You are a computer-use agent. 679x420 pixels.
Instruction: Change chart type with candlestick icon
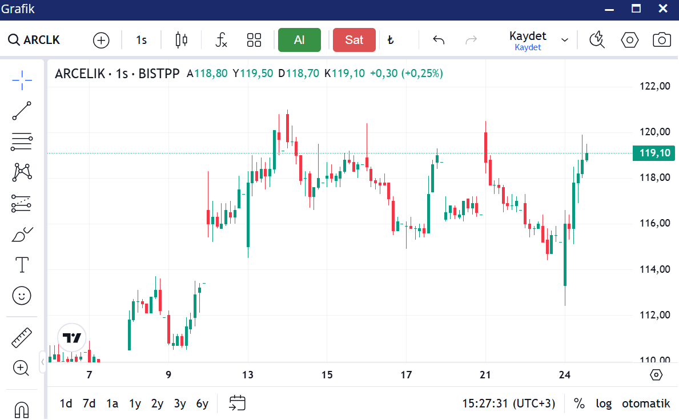(182, 40)
